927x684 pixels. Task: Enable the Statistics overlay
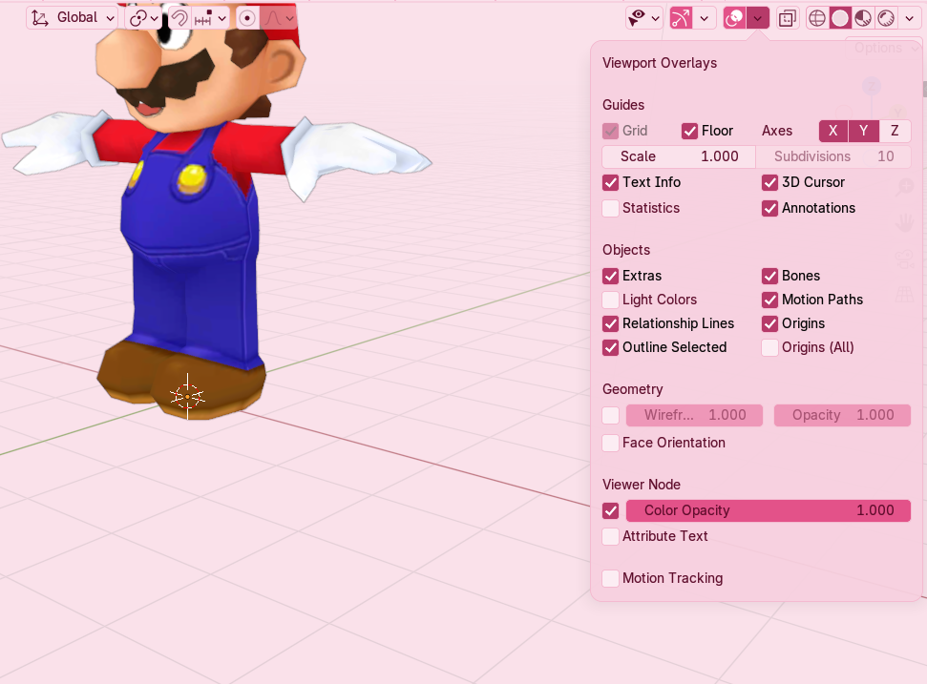(611, 209)
